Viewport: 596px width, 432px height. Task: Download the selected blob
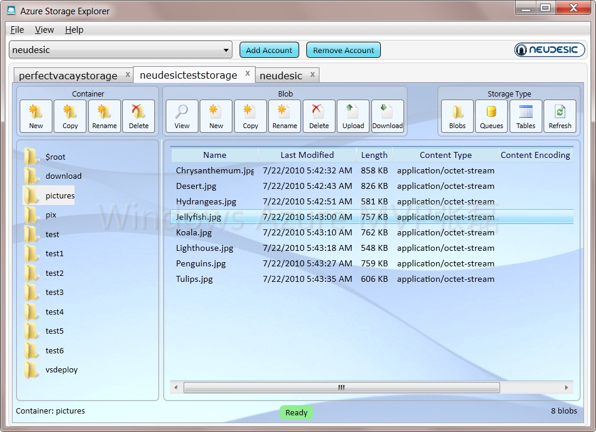(387, 116)
